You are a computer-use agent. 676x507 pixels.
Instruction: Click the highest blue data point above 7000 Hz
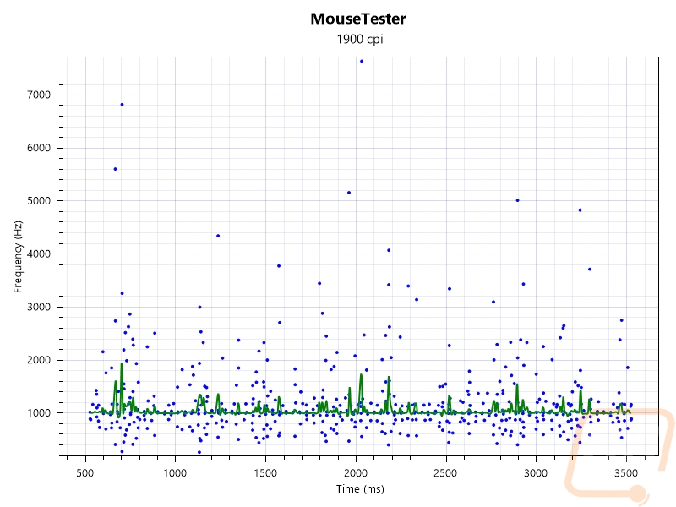tap(362, 61)
